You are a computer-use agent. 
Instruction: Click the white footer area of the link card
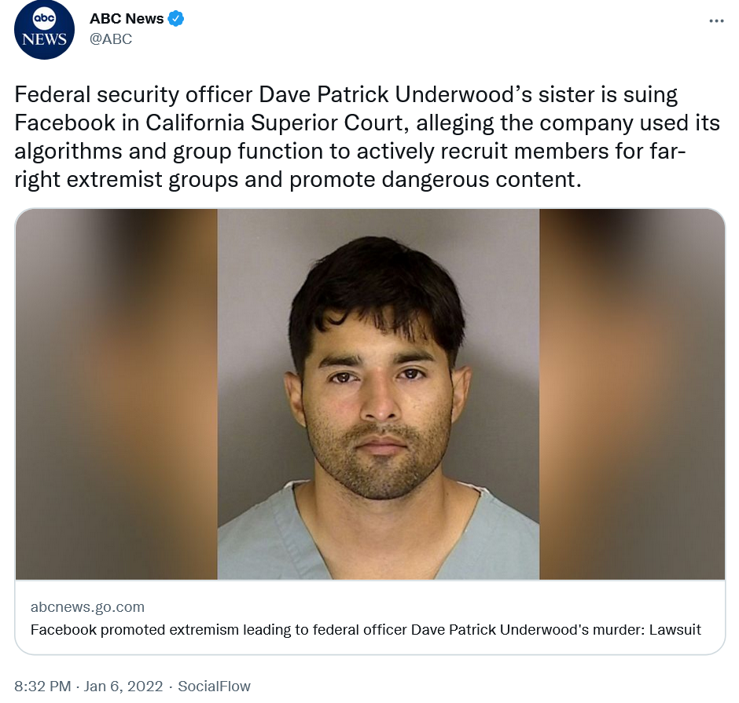370,617
